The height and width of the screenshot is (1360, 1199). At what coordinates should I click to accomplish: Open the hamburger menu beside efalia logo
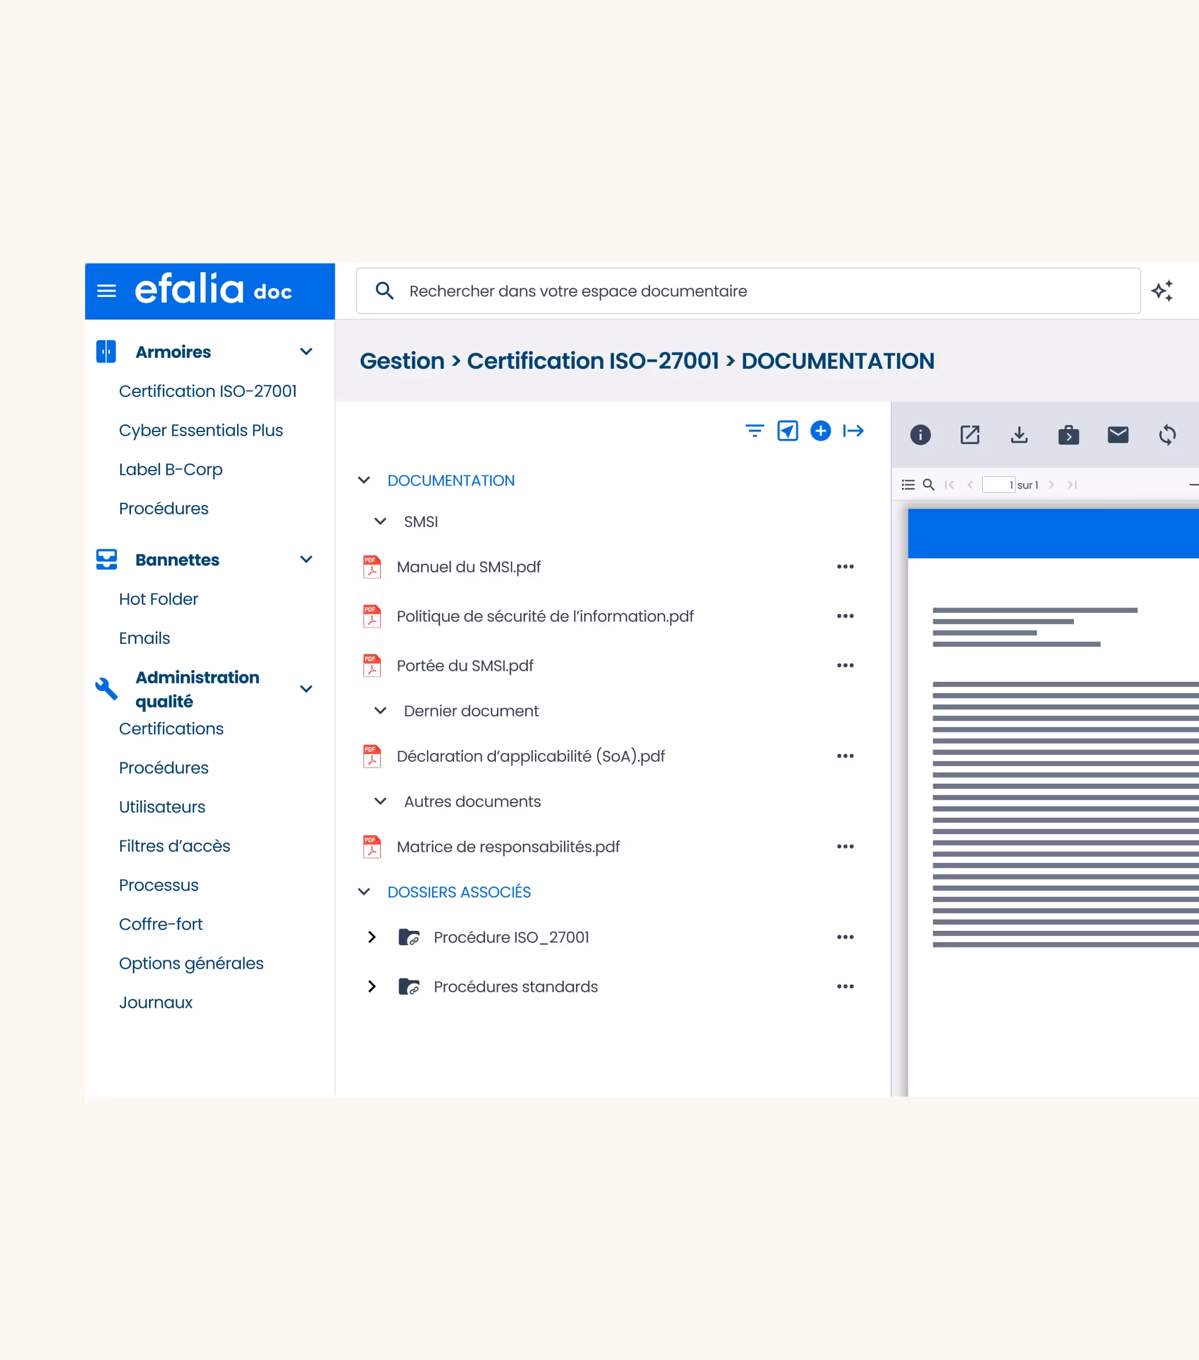(x=106, y=292)
